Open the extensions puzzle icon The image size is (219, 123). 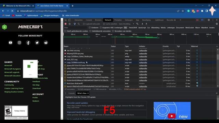pyautogui.click(x=202, y=11)
